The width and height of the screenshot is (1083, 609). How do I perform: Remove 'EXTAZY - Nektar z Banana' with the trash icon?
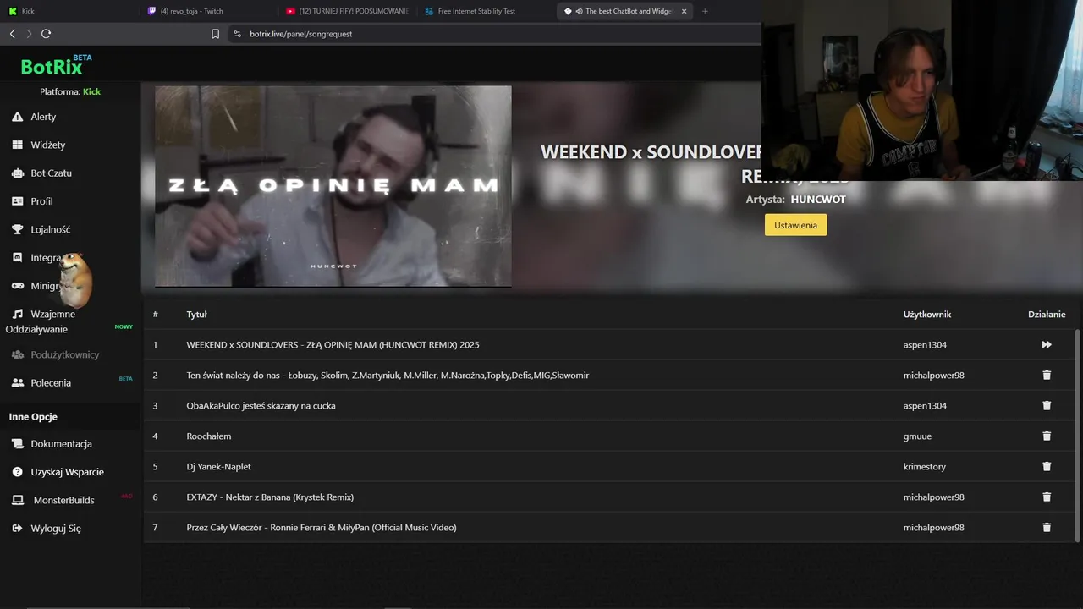tap(1047, 497)
